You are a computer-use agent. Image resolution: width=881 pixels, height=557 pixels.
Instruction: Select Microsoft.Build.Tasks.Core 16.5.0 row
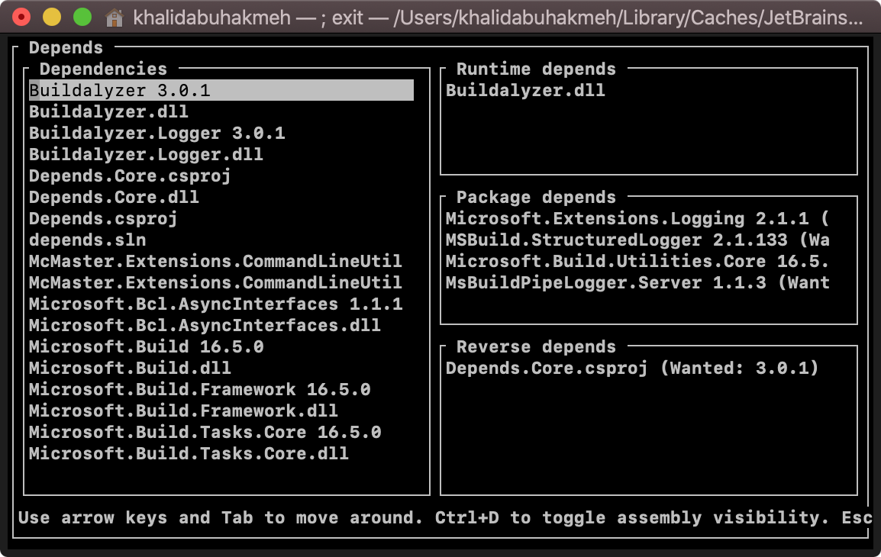[205, 432]
